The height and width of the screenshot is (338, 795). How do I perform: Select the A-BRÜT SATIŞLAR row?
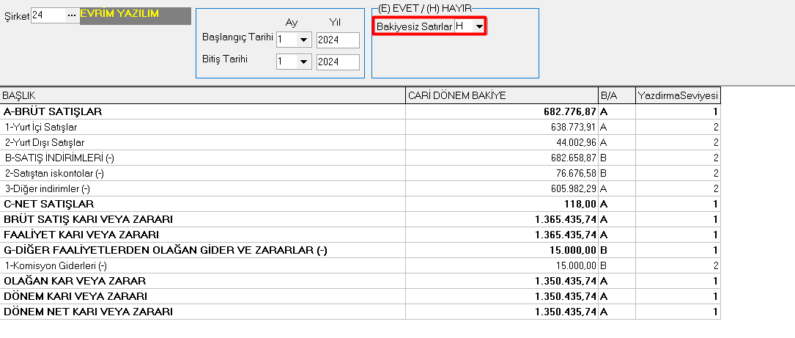tap(360, 111)
